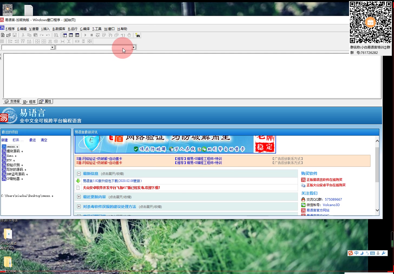The image size is (394, 274).
Task: Open the C.编译 menu
Action: [x=85, y=29]
